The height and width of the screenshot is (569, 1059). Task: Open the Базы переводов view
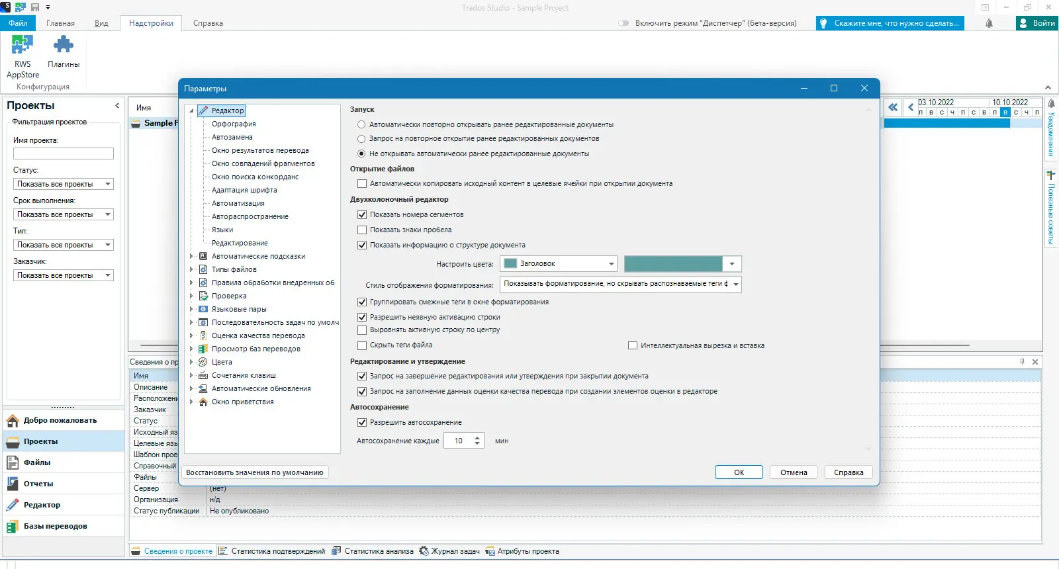click(x=64, y=526)
